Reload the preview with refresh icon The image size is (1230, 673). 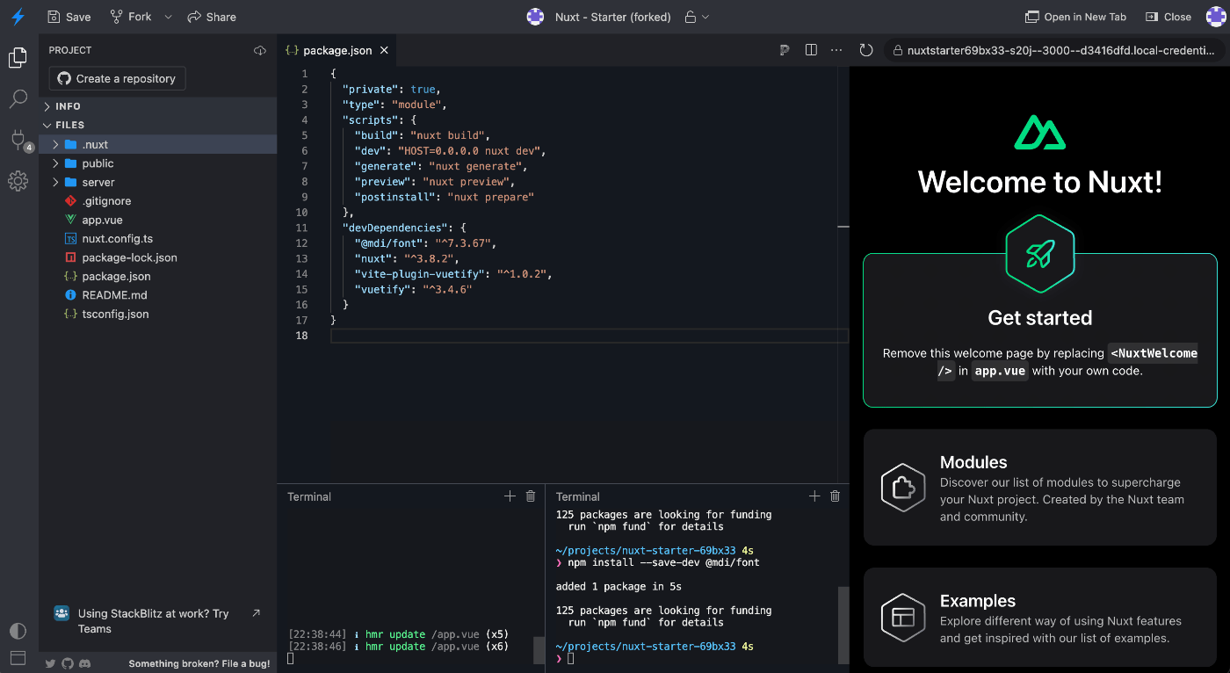[865, 51]
